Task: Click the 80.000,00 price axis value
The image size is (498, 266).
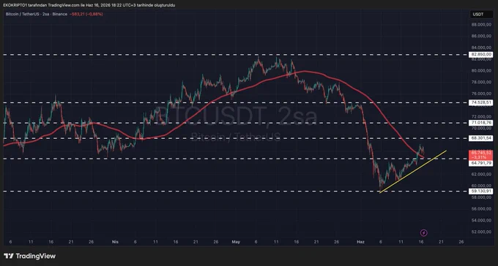Action: [481, 71]
